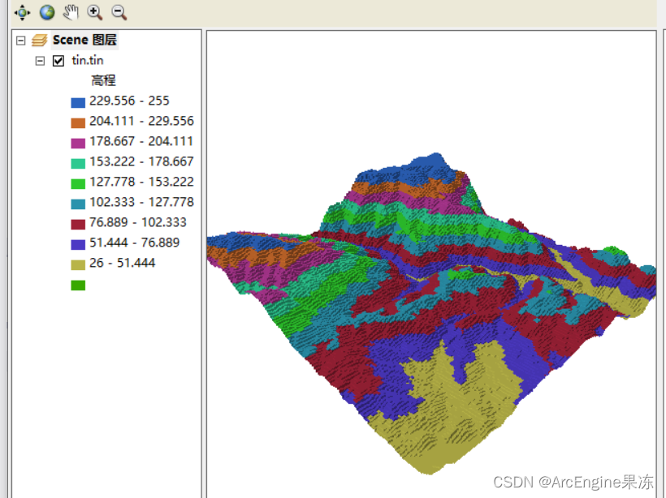
Task: Collapse the tin.tin layer entry
Action: coord(39,60)
